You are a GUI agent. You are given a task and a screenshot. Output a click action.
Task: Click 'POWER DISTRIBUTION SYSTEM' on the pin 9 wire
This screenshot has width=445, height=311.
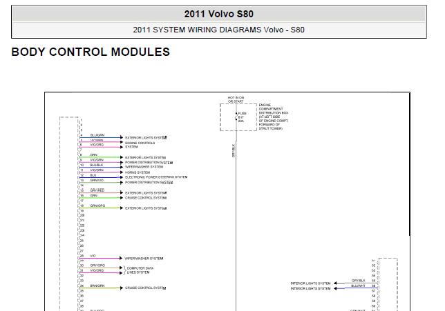[149, 163]
